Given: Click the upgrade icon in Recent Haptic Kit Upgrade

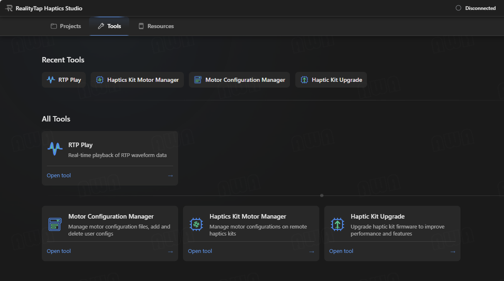Looking at the screenshot, I should pos(304,80).
